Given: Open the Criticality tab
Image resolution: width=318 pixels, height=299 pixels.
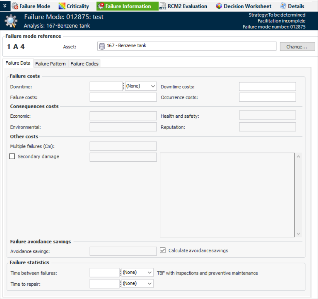Looking at the screenshot, I should (x=74, y=6).
